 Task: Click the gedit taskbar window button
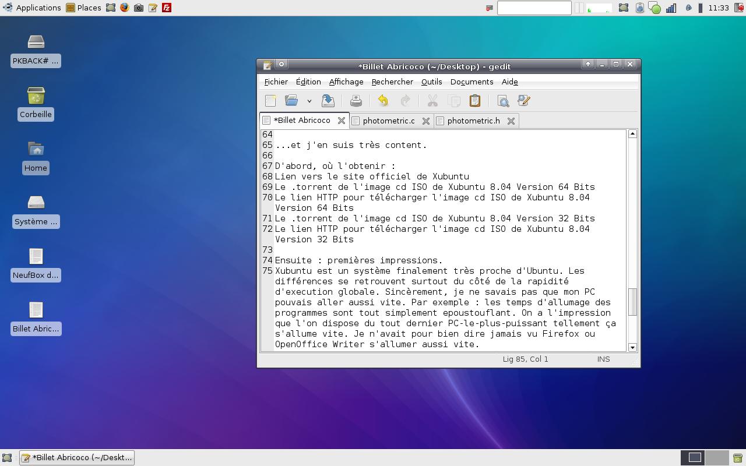(77, 457)
